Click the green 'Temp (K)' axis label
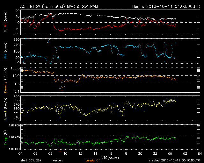The height and width of the screenshot is (163, 204). (5, 138)
